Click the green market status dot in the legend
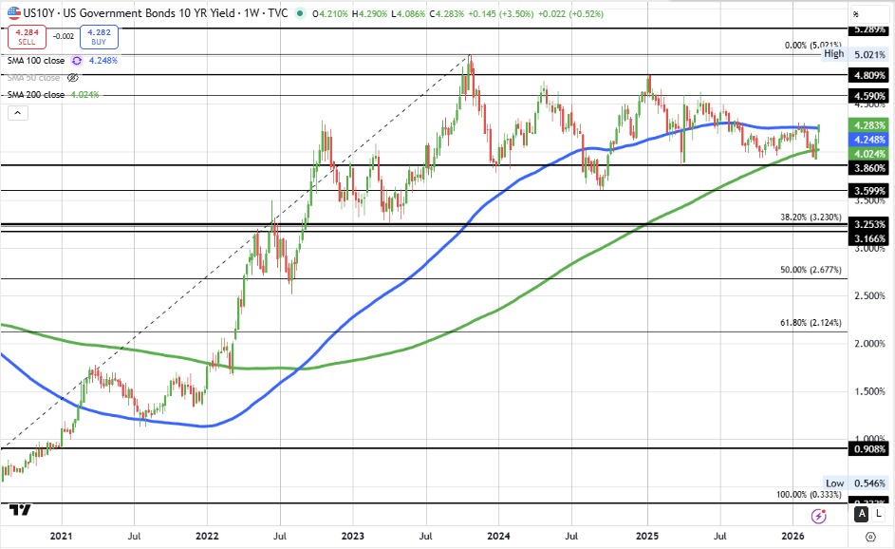895x549 pixels. (x=300, y=13)
